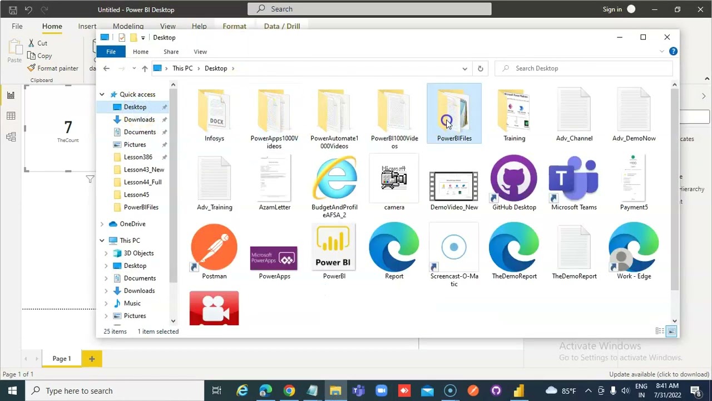The width and height of the screenshot is (712, 401).
Task: Expand the OneDrive tree node
Action: [x=102, y=224]
